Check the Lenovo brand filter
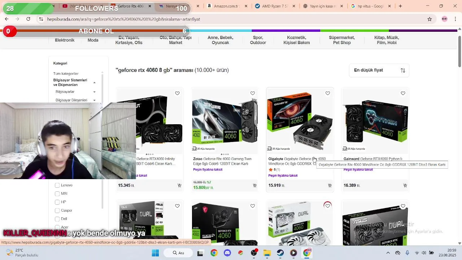462x260 pixels. [x=57, y=185]
